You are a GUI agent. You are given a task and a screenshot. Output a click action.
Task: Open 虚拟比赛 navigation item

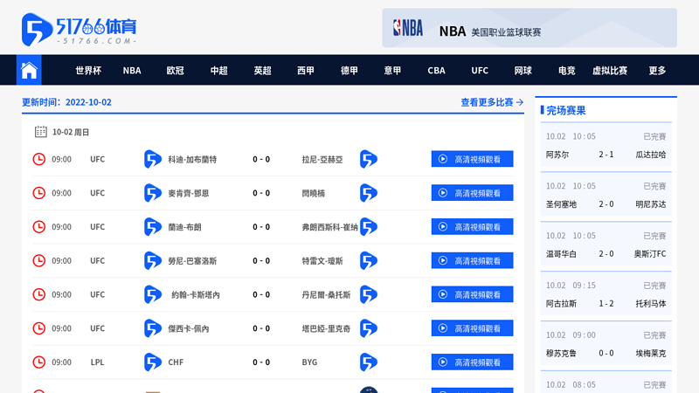(x=610, y=71)
